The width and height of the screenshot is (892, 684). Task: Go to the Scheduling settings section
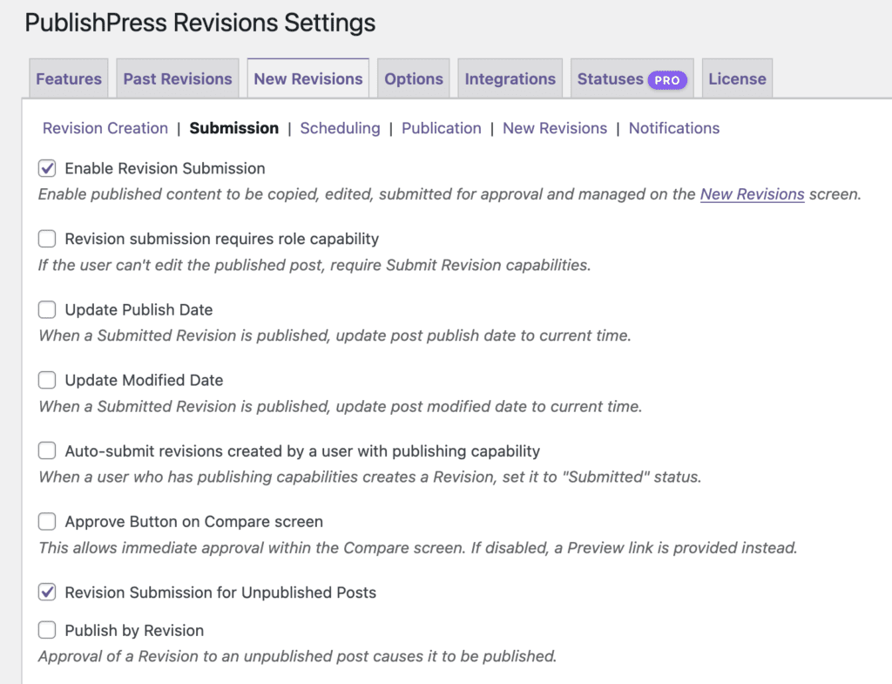point(340,128)
